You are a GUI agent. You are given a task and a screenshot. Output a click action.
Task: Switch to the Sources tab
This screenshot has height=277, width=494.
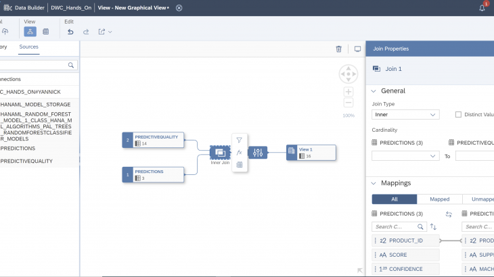click(x=28, y=47)
